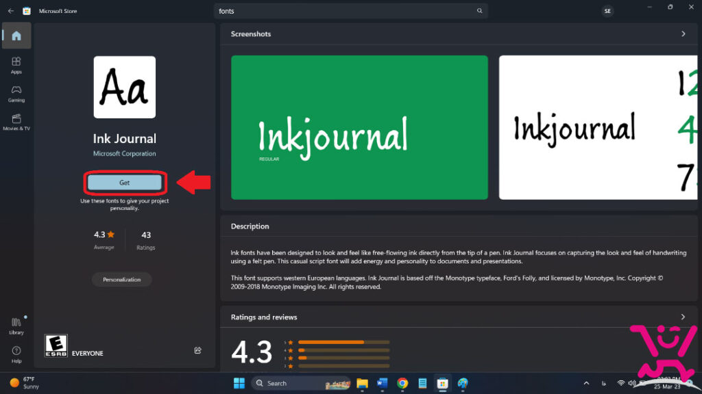The height and width of the screenshot is (394, 702).
Task: Go back using the back arrow
Action: (11, 11)
